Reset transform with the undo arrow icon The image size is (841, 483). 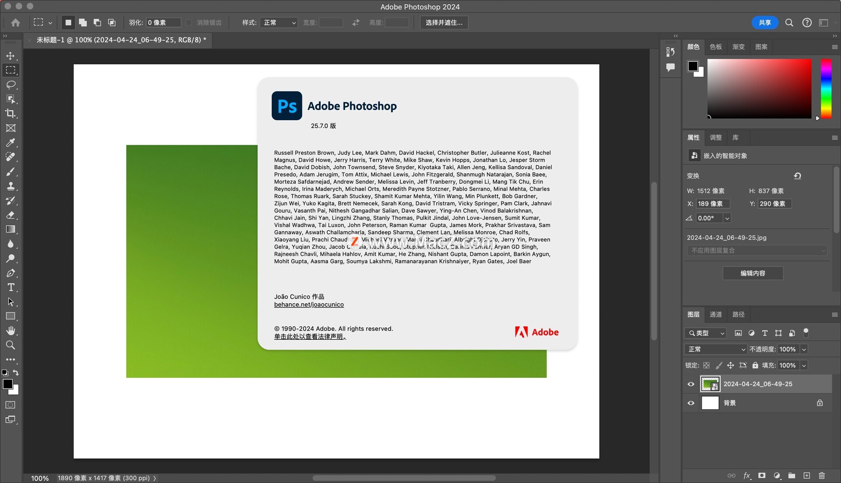tap(797, 176)
